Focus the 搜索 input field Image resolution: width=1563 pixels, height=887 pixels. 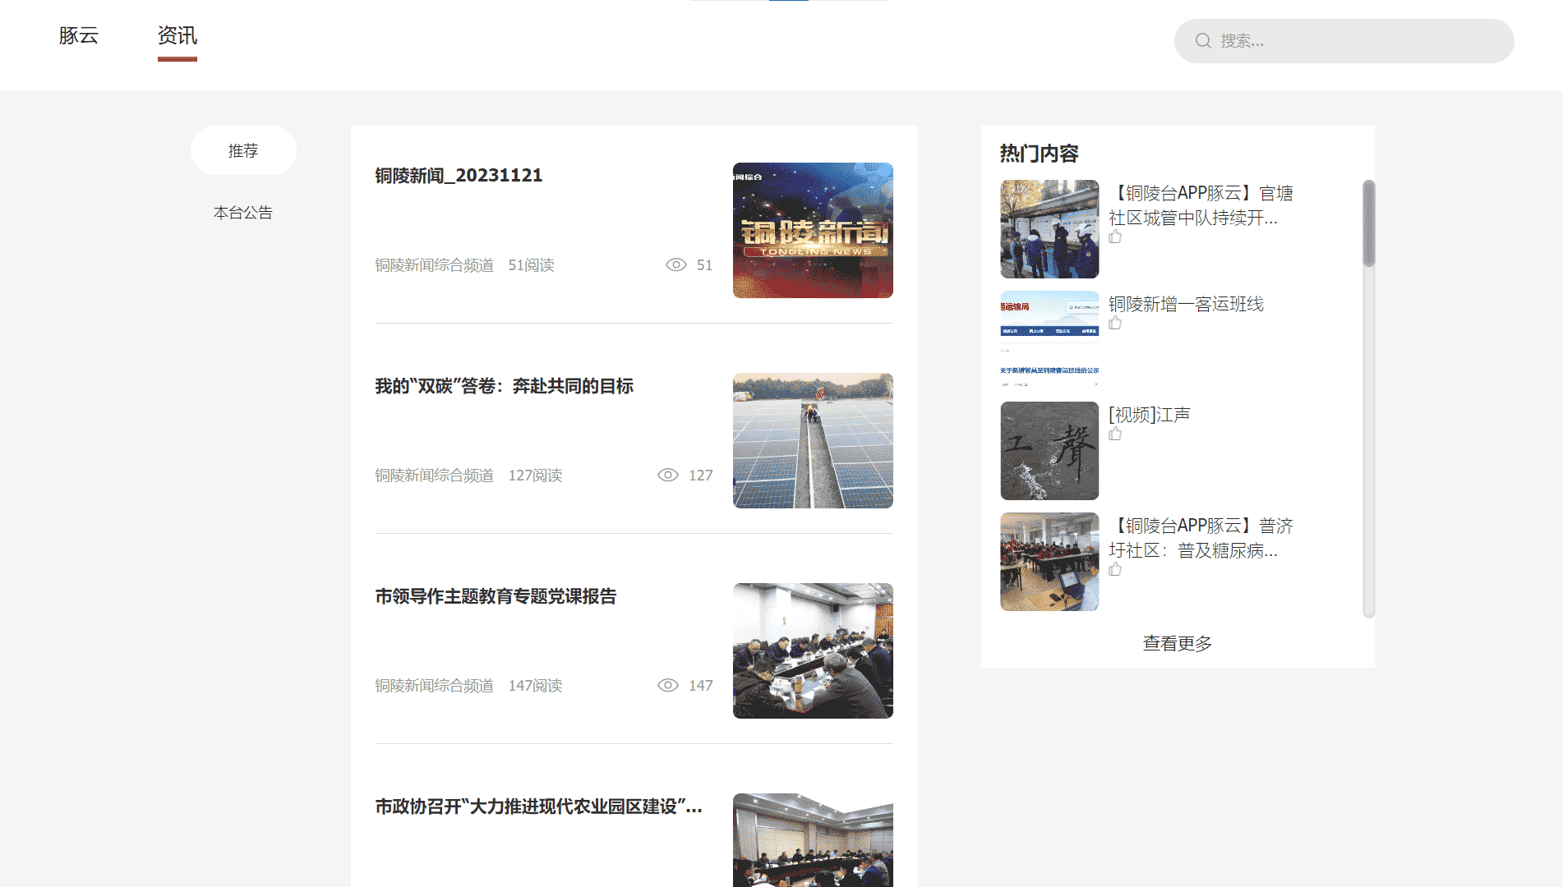1344,41
